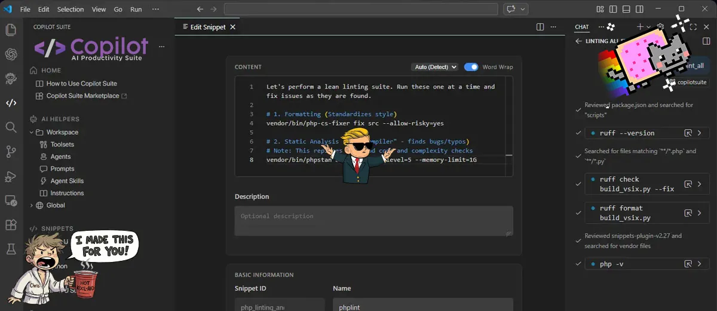Viewport: 717px width, 311px height.
Task: Open the Testing flask view
Action: pyautogui.click(x=11, y=249)
